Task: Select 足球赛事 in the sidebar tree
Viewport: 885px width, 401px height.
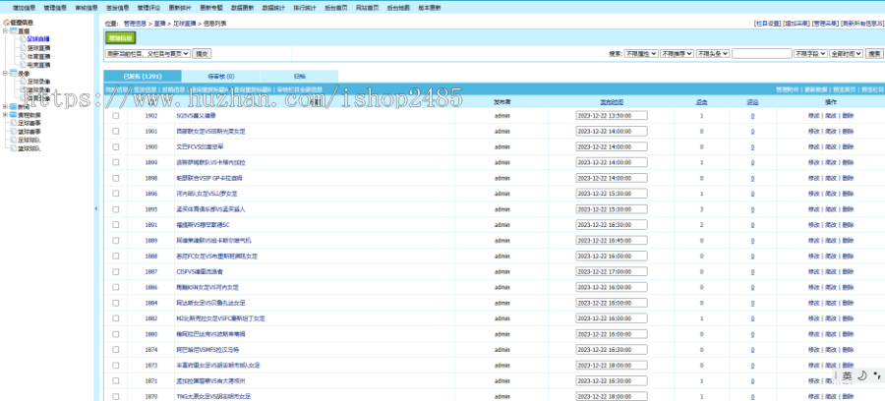Action: (29, 123)
